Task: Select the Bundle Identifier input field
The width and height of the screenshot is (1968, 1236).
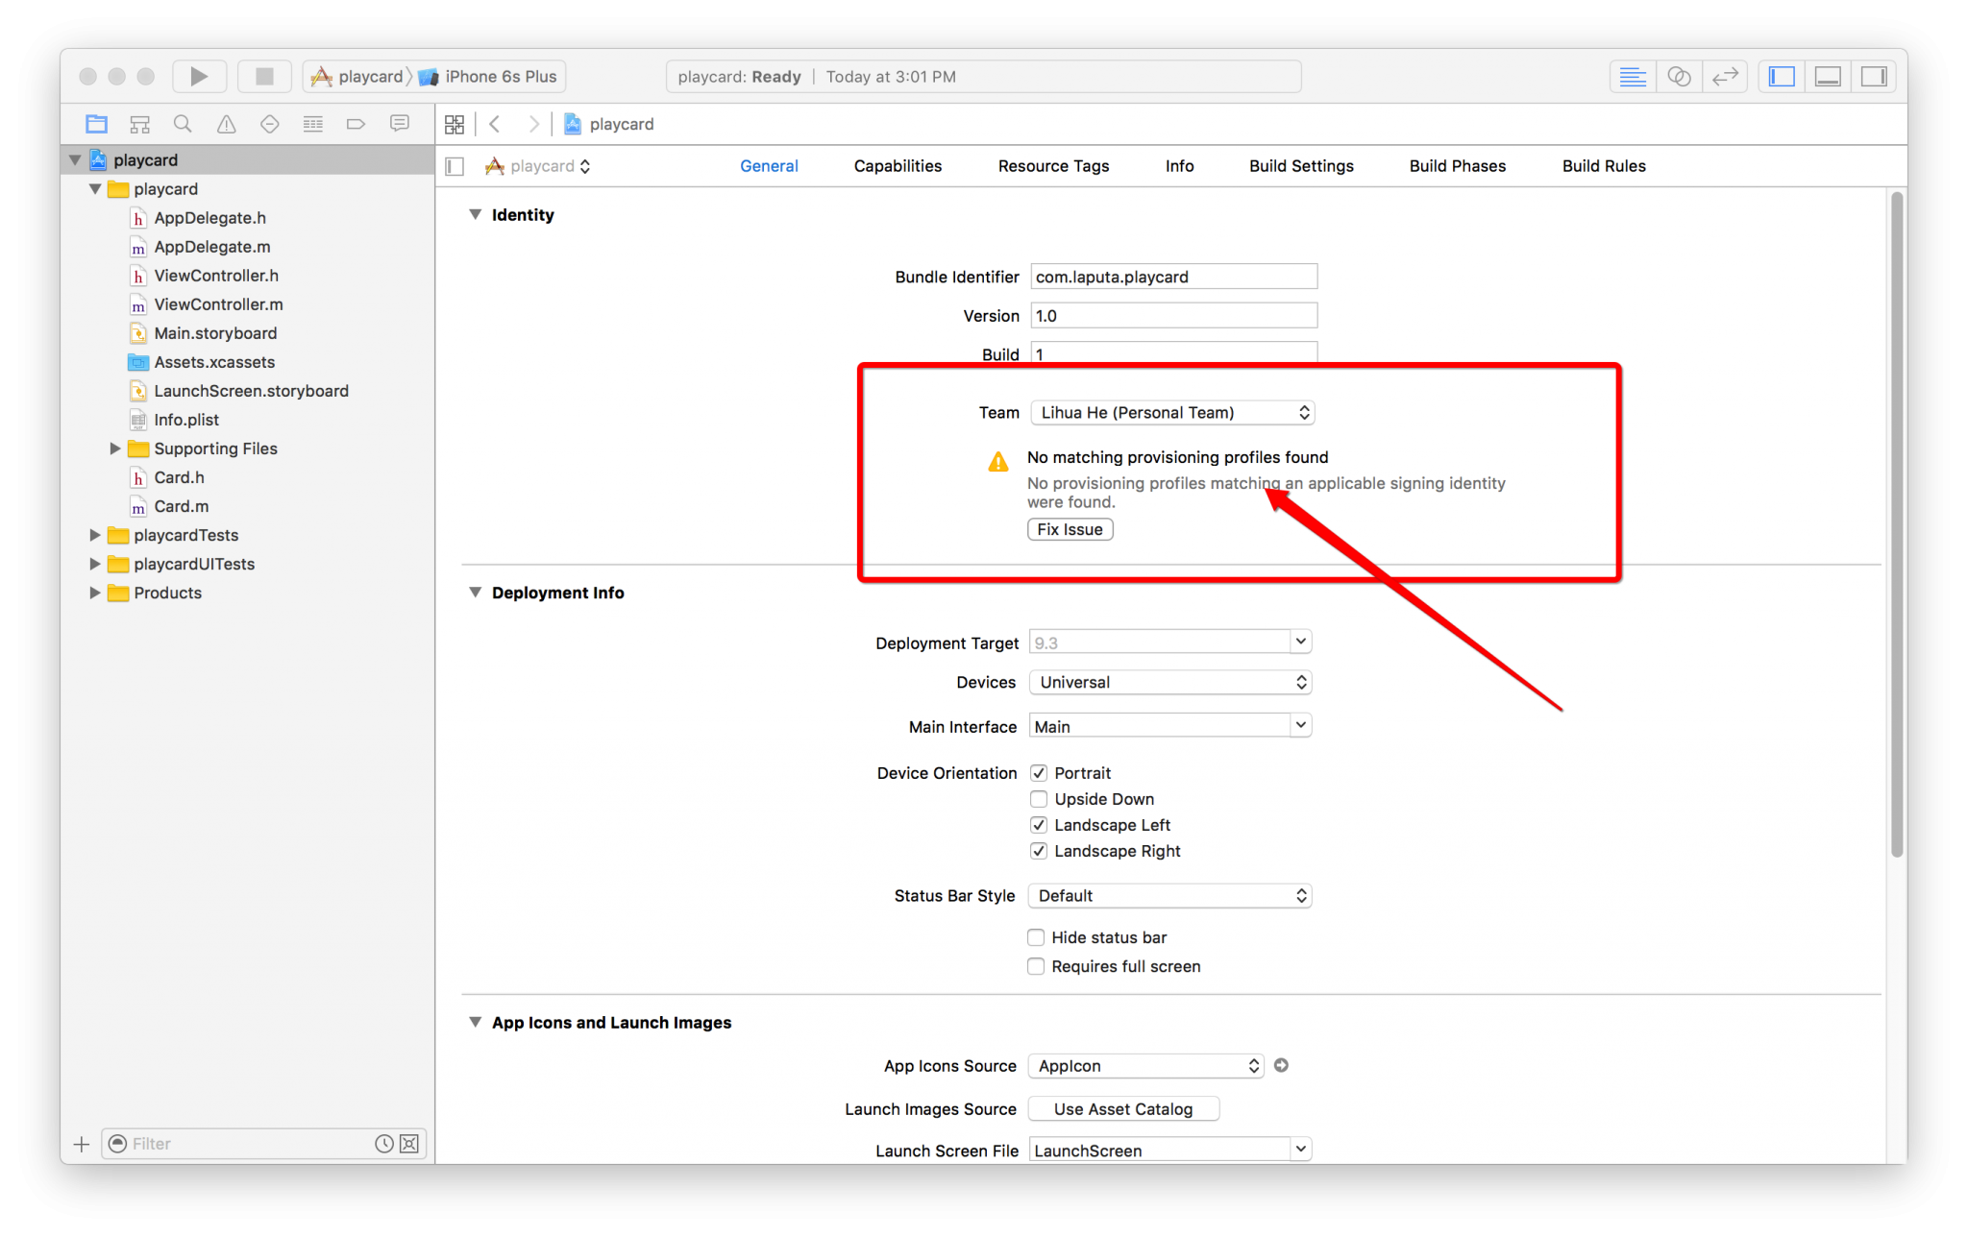Action: coord(1169,275)
